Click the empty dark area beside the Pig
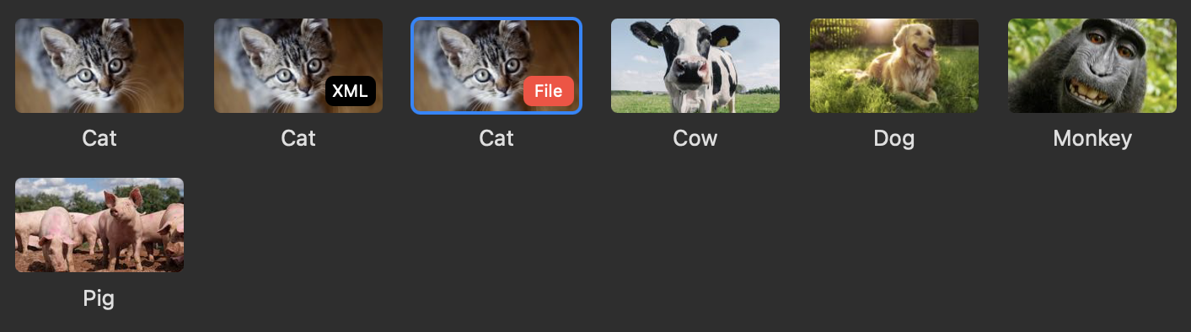The image size is (1191, 332). 674,244
